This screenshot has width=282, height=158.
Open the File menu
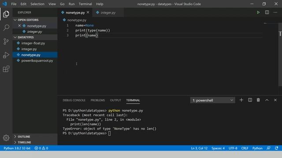tap(14, 4)
